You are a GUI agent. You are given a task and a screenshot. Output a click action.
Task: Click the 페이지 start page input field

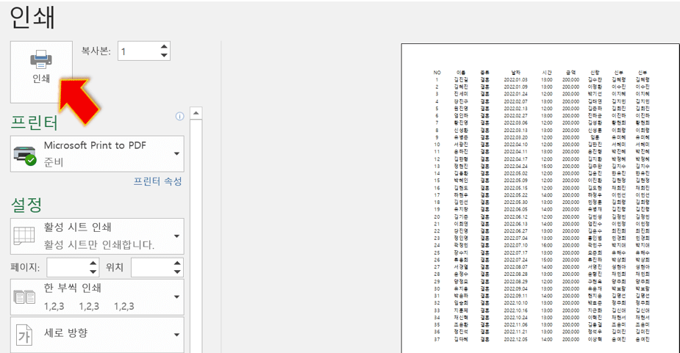[x=68, y=267]
